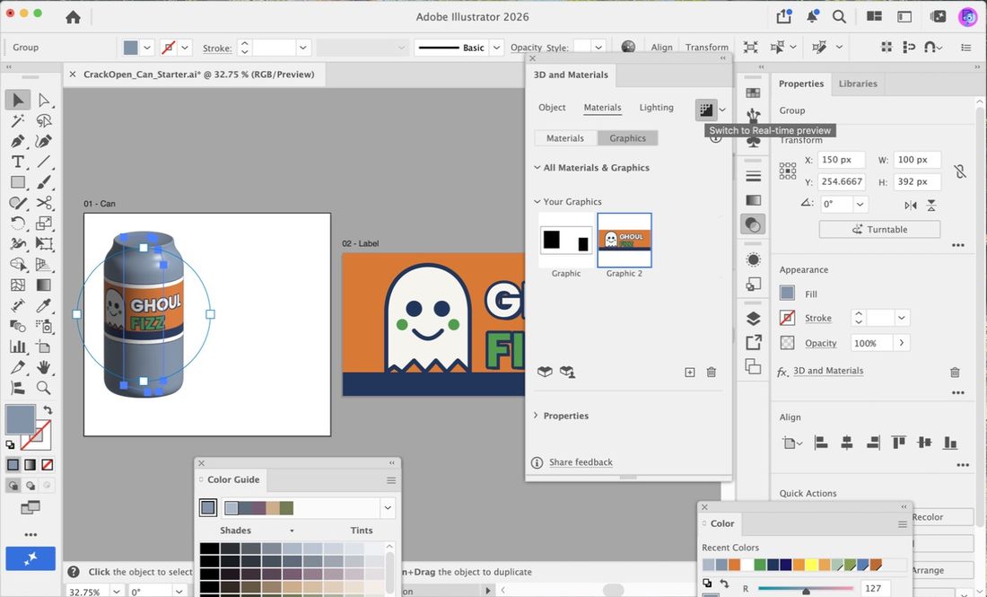Swap fill and stroke colors
Viewport: 987px width, 597px height.
pos(48,410)
